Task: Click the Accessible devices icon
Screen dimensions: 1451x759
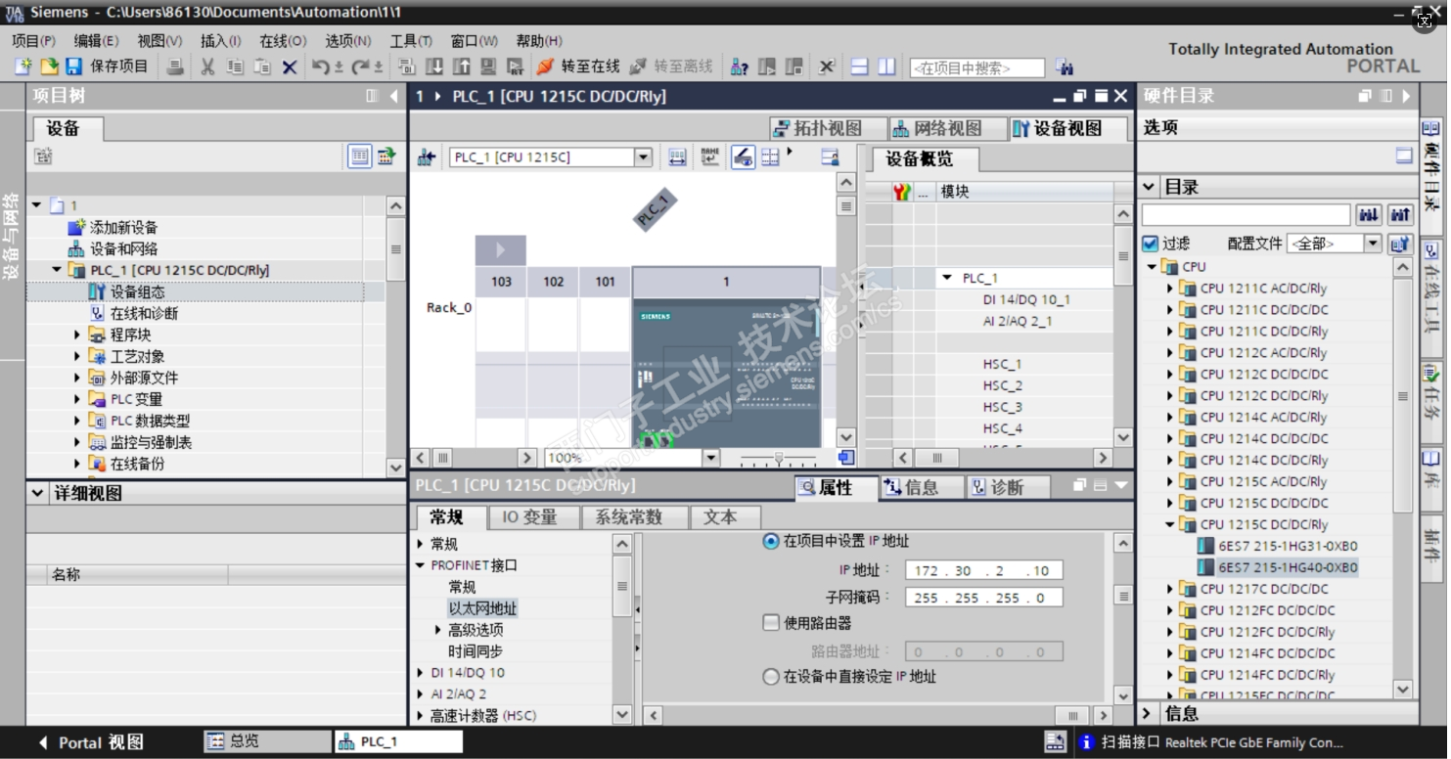Action: pos(740,67)
